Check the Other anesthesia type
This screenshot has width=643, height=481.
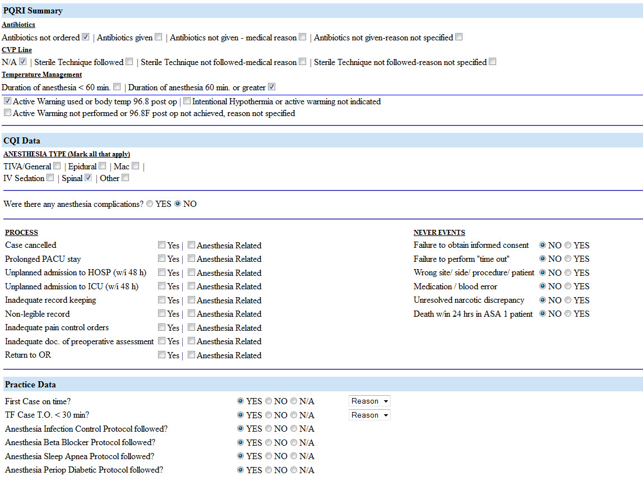coord(125,178)
